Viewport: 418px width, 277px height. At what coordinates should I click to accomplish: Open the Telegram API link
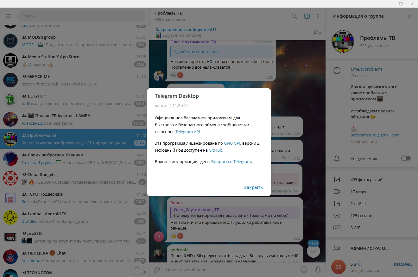pos(188,132)
